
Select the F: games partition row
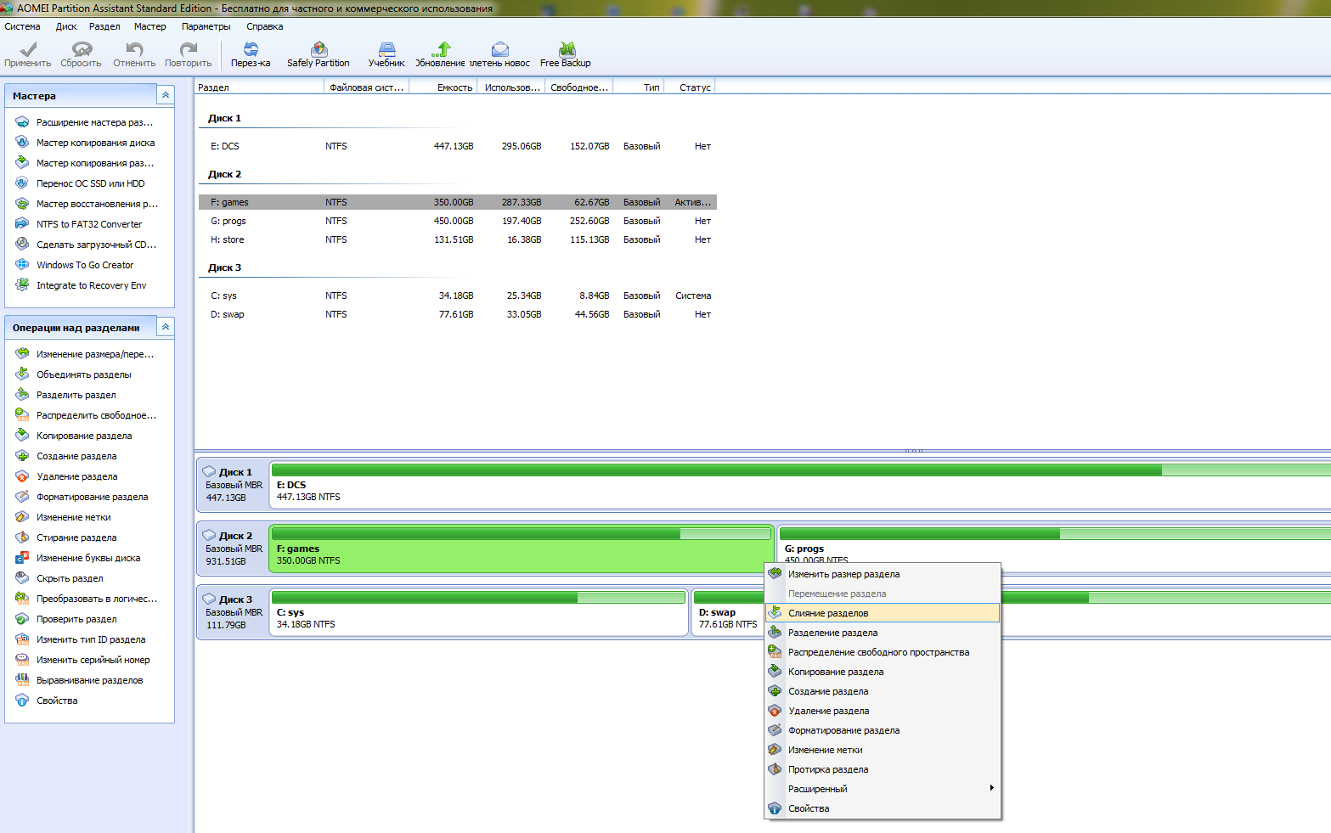458,202
